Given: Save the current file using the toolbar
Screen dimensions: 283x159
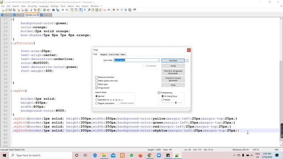Looking at the screenshot, I should point(10,10).
